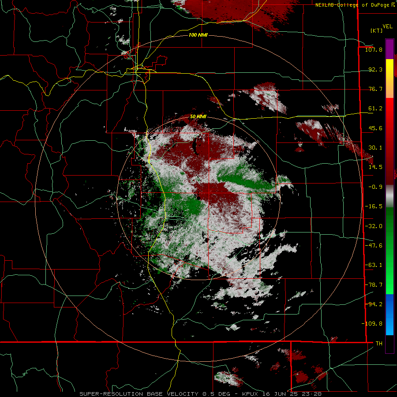This screenshot has width=397, height=397.
Task: Select the -78.7 legend value
Action: 374,285
